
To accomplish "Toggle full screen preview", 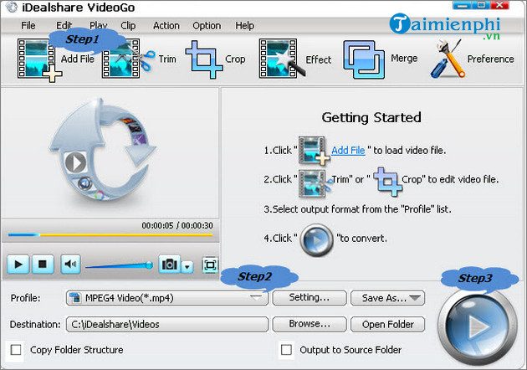I will 210,265.
